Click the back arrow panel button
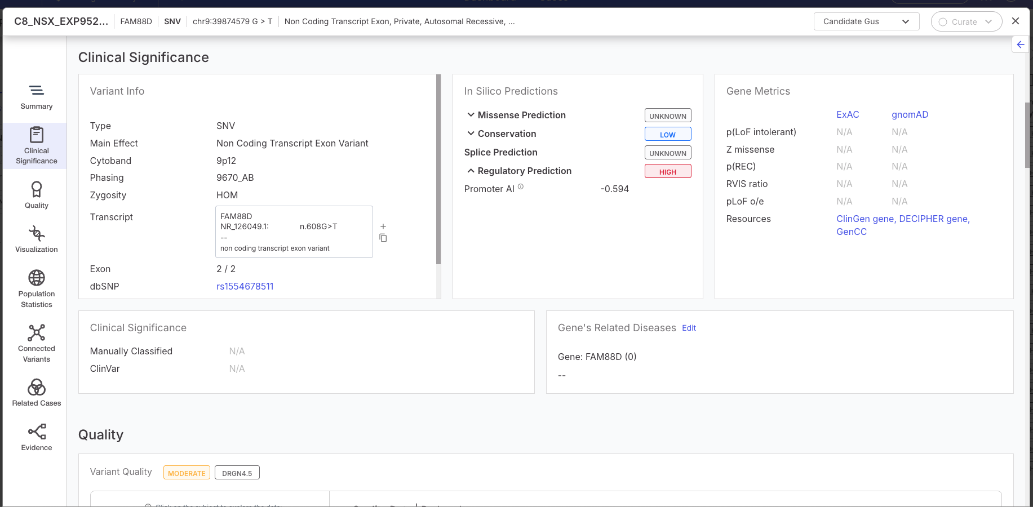The image size is (1033, 507). (x=1021, y=45)
